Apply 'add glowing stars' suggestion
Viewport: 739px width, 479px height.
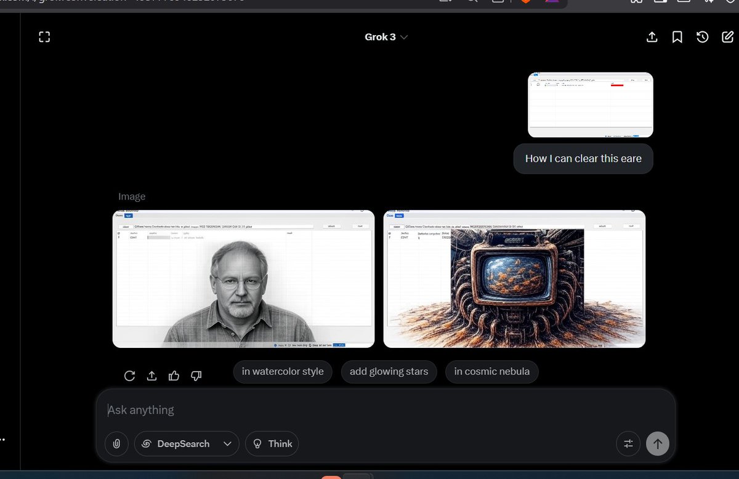coord(389,371)
